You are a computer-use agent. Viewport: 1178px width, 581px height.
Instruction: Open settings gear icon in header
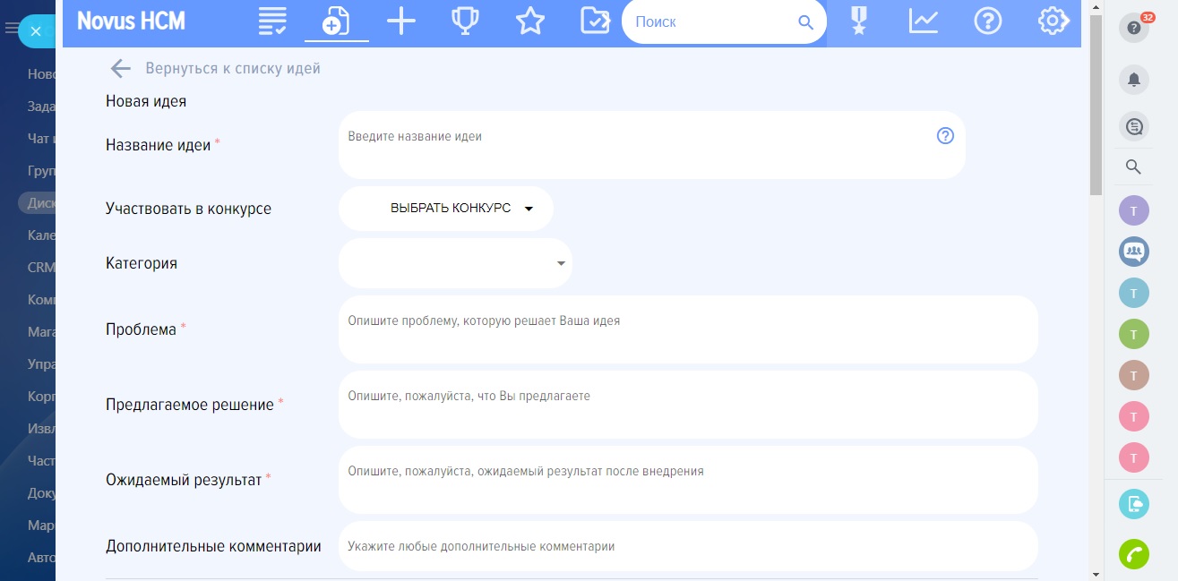1053,21
